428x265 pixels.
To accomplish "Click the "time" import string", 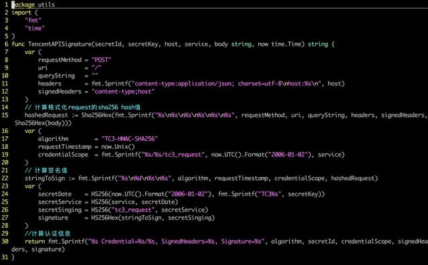I will (35, 28).
